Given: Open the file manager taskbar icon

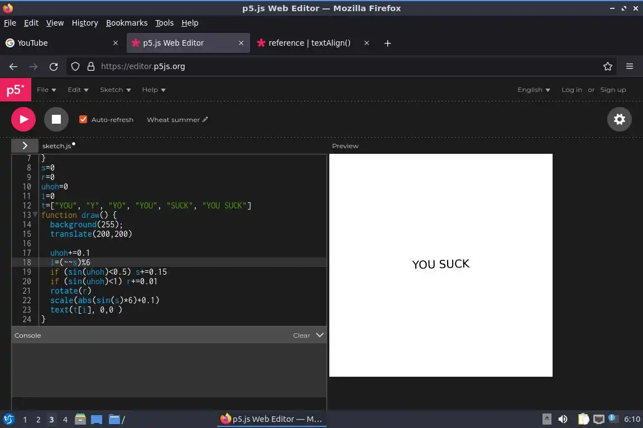Looking at the screenshot, I should click(80, 419).
